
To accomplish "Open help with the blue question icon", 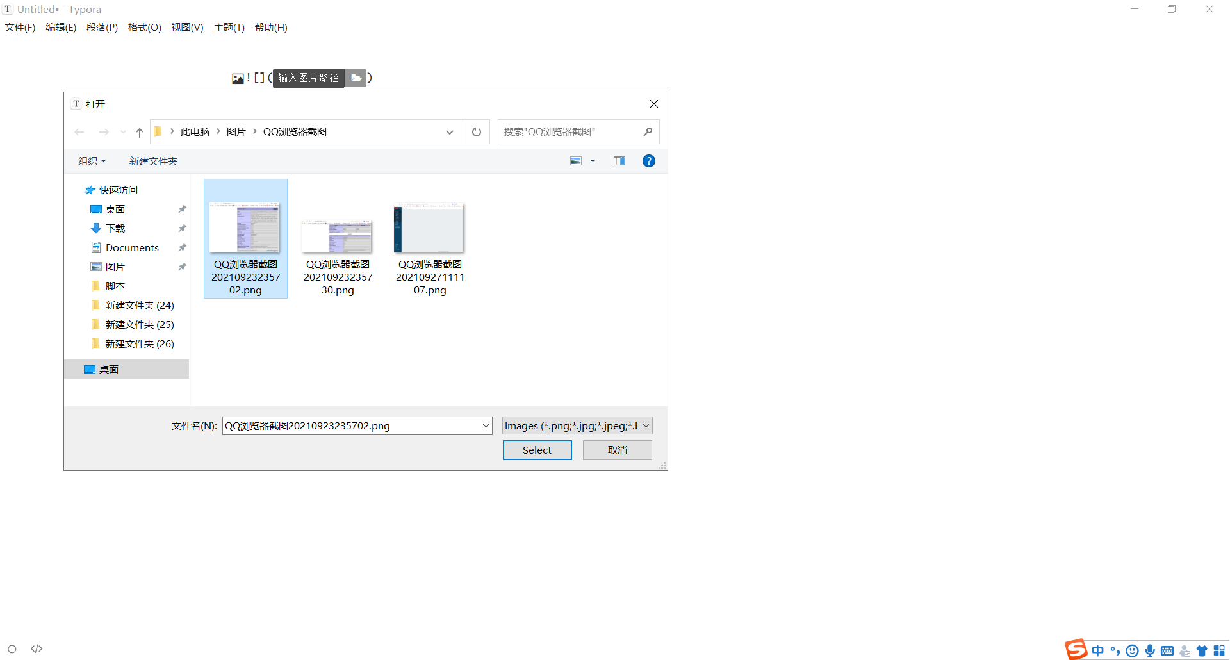I will 649,161.
